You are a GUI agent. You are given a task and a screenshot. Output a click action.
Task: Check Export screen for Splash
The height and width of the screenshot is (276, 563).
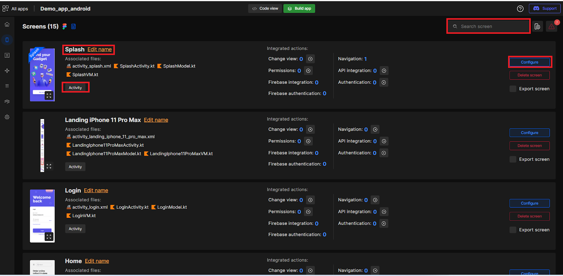pyautogui.click(x=513, y=89)
